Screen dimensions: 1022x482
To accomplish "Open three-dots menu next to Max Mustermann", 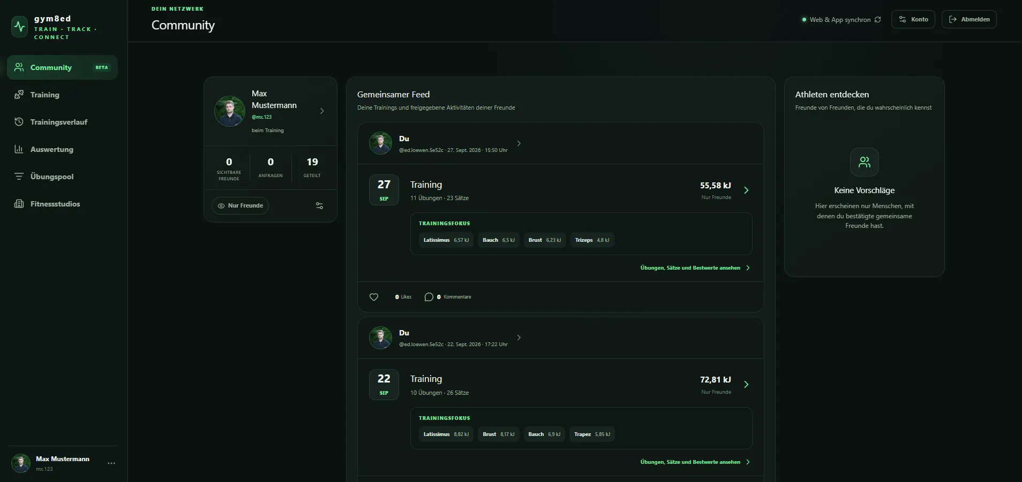I will tap(111, 463).
